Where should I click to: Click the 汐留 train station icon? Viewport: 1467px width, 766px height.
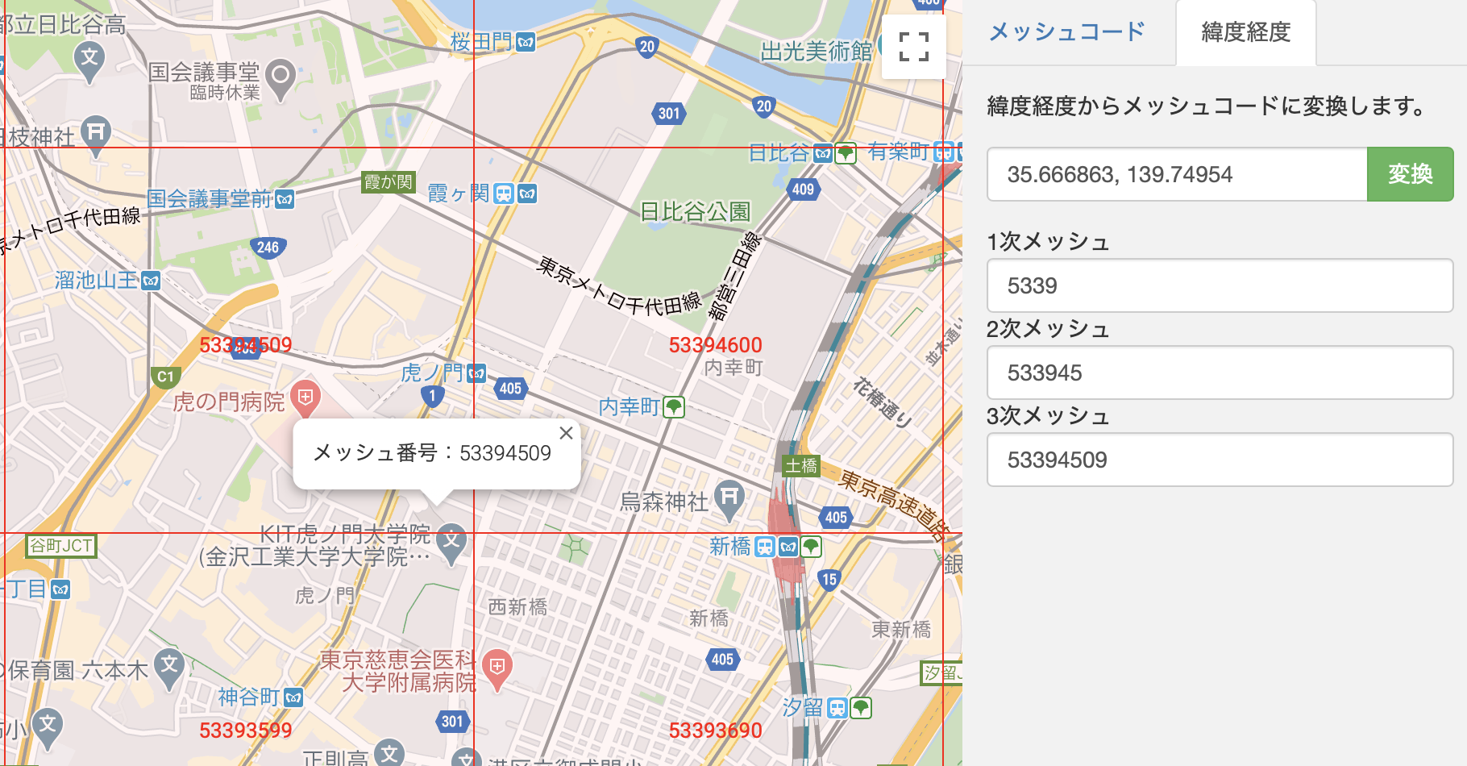coord(838,708)
